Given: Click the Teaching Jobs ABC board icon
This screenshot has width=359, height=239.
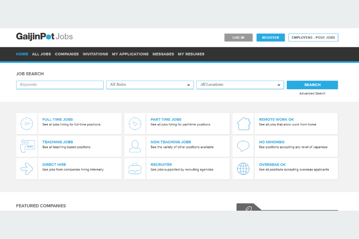Looking at the screenshot, I should (28, 146).
